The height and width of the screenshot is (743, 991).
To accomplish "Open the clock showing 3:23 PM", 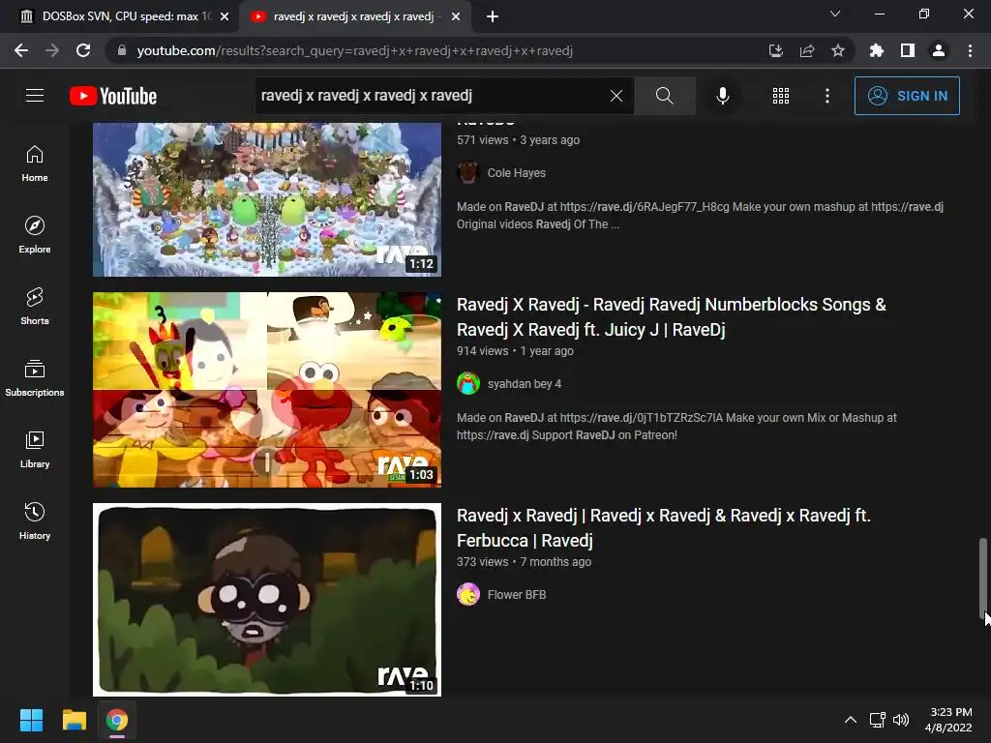I will click(948, 720).
